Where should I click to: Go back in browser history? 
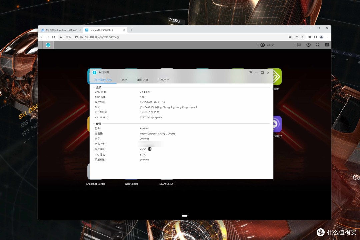(x=42, y=37)
